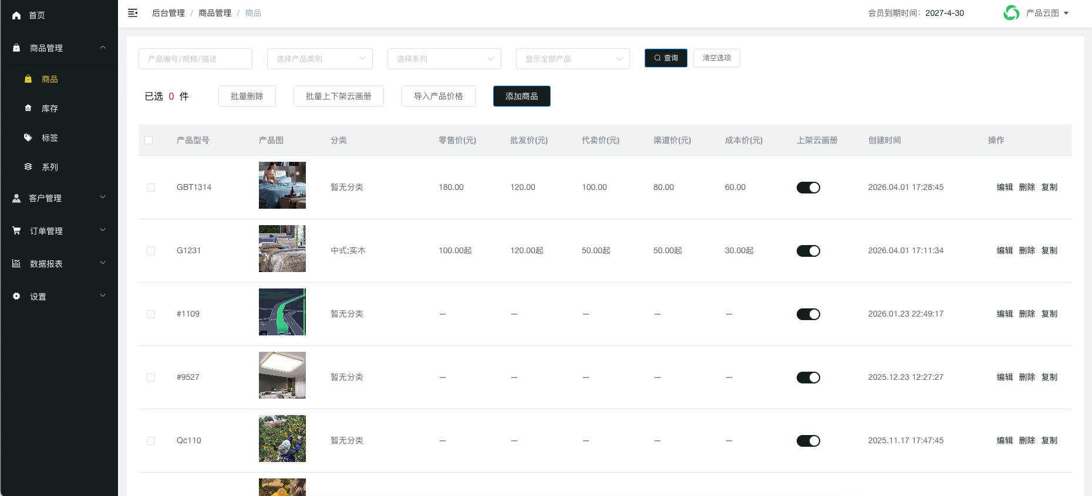Check the #1109 row checkbox

(151, 314)
